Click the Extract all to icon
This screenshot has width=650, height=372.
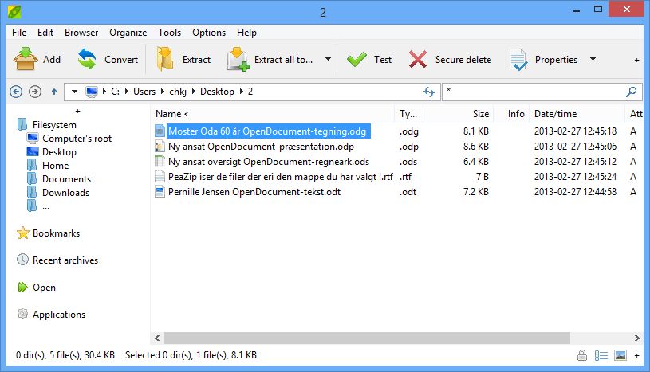pyautogui.click(x=238, y=59)
